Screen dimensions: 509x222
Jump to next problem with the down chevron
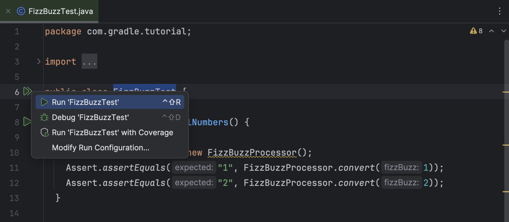pyautogui.click(x=503, y=31)
